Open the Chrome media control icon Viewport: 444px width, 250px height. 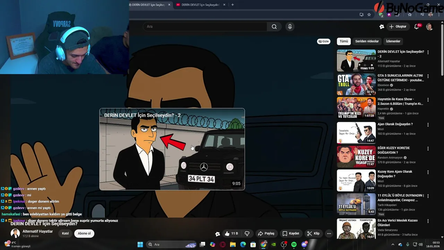pyautogui.click(x=422, y=15)
